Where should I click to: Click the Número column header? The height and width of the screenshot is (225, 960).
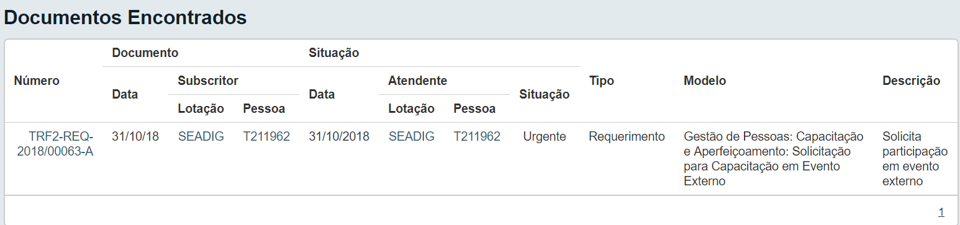point(37,81)
